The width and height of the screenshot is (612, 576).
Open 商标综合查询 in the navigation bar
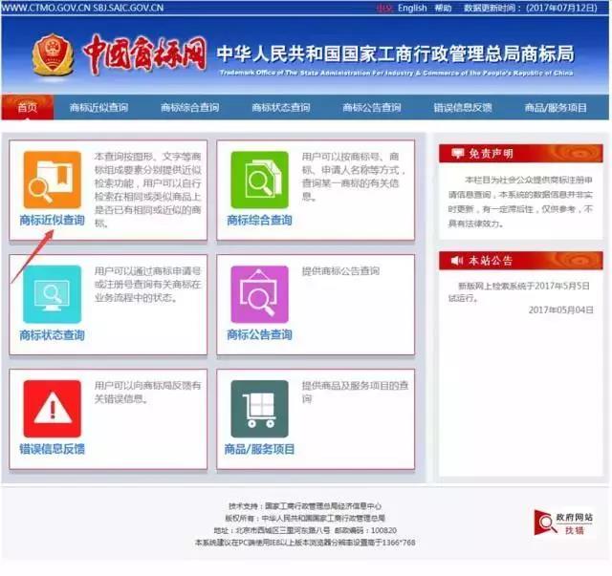point(190,108)
